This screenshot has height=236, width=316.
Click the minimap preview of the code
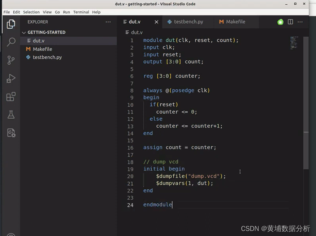(294, 43)
